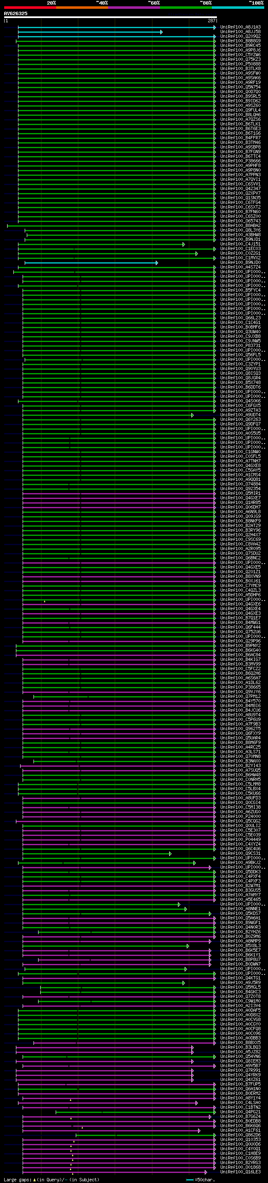Select label UniRef100_Q7R991
Viewport: 268px width, 1183px height.
point(240,1070)
